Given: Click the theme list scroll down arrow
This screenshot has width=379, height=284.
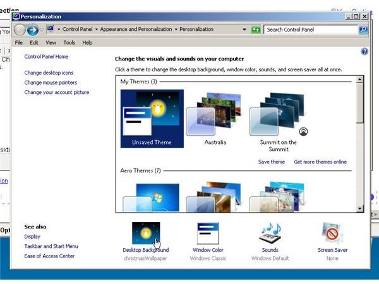Looking at the screenshot, I should [x=359, y=209].
